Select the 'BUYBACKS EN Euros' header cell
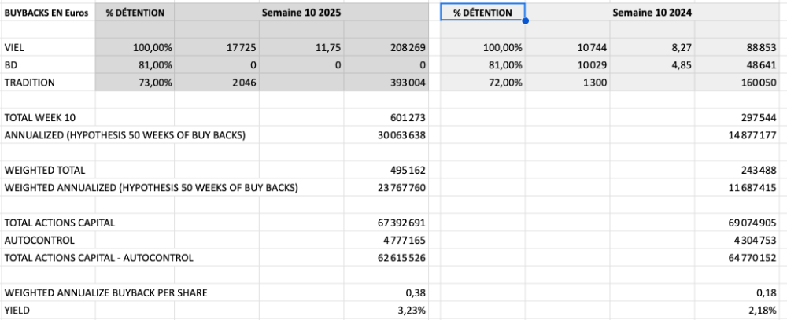Viewport: 787px width, 320px height. (47, 13)
